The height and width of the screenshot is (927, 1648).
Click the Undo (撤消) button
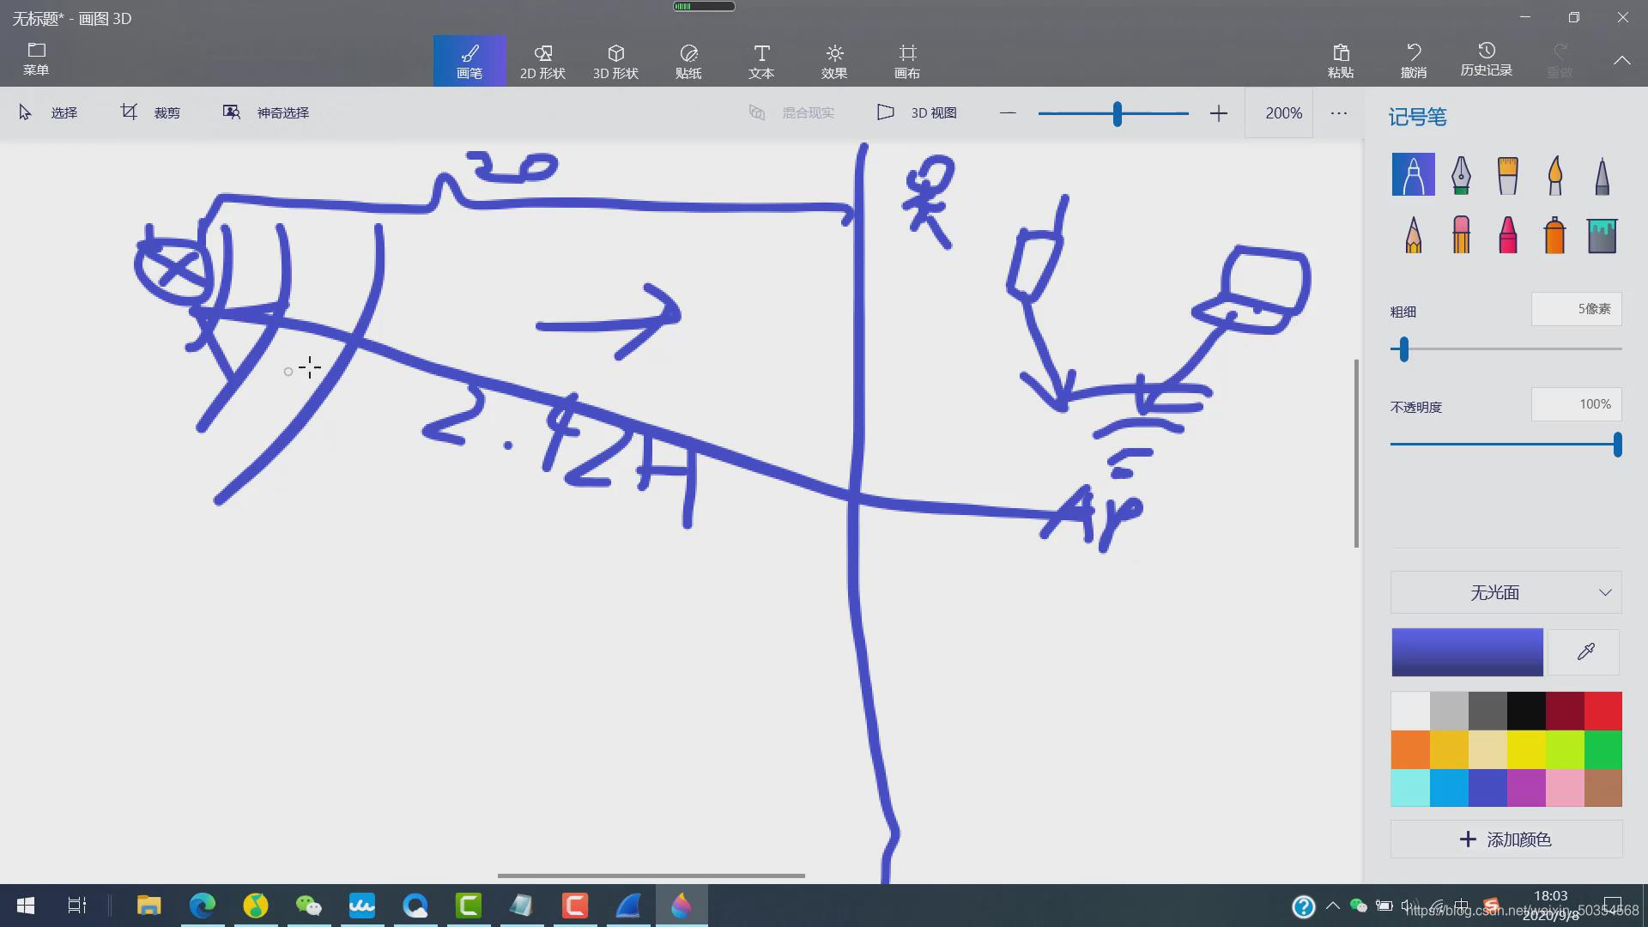pyautogui.click(x=1414, y=61)
